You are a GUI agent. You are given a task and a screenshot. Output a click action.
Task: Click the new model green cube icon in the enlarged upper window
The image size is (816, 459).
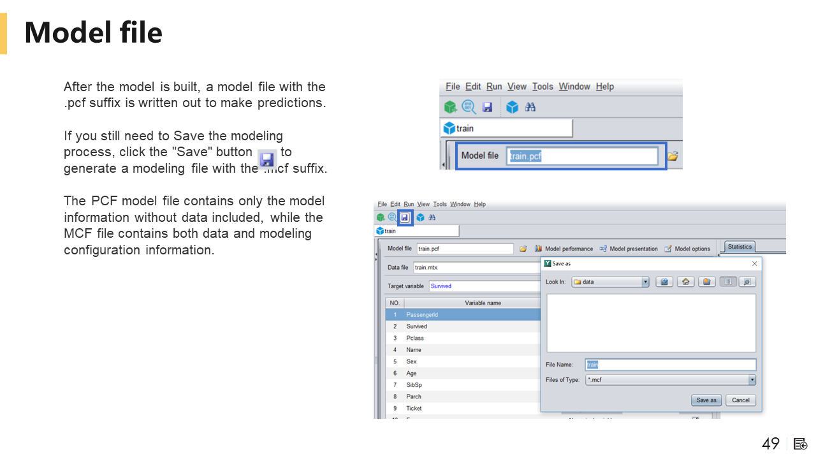click(451, 107)
